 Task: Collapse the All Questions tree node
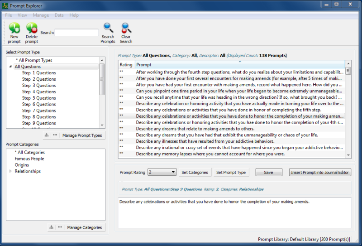10,67
